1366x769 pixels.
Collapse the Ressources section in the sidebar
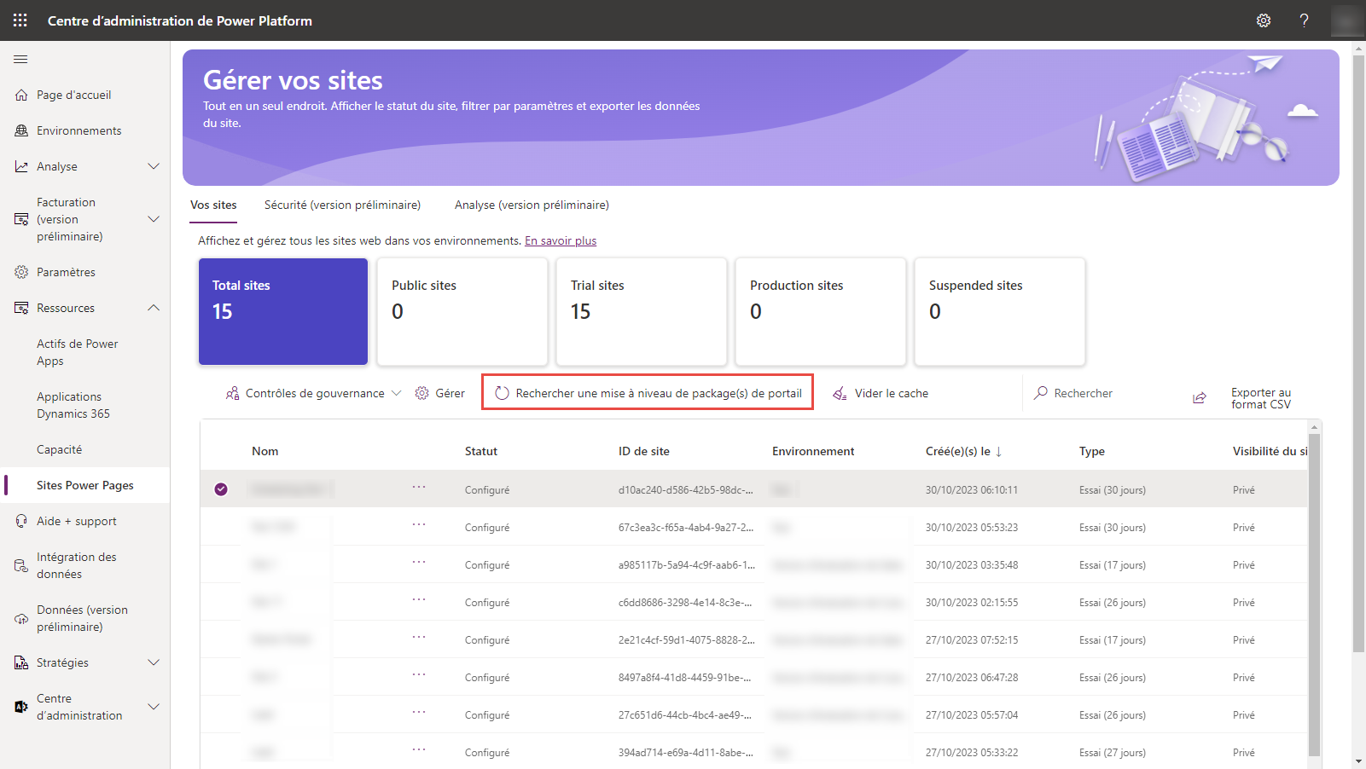click(x=154, y=307)
